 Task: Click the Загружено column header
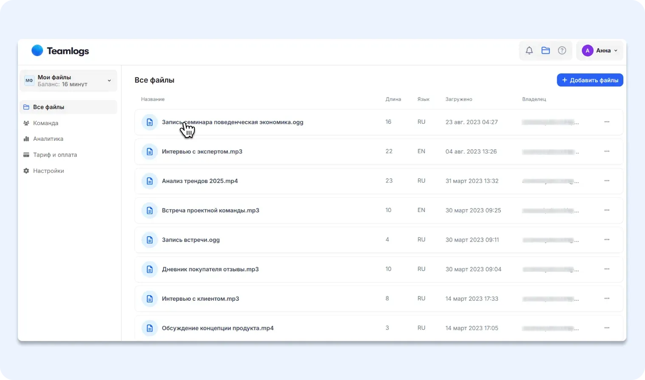click(459, 99)
